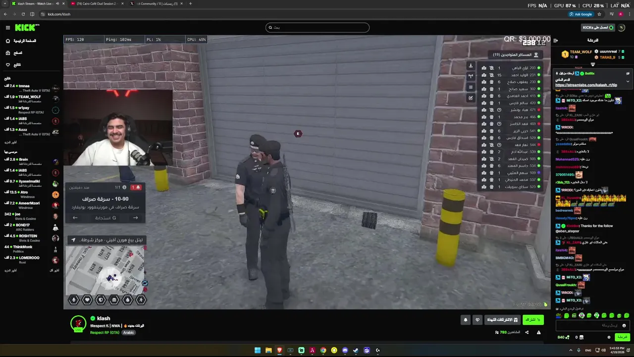The width and height of the screenshot is (634, 357).
Task: Open the Kick hamburger menu
Action: pos(8,28)
